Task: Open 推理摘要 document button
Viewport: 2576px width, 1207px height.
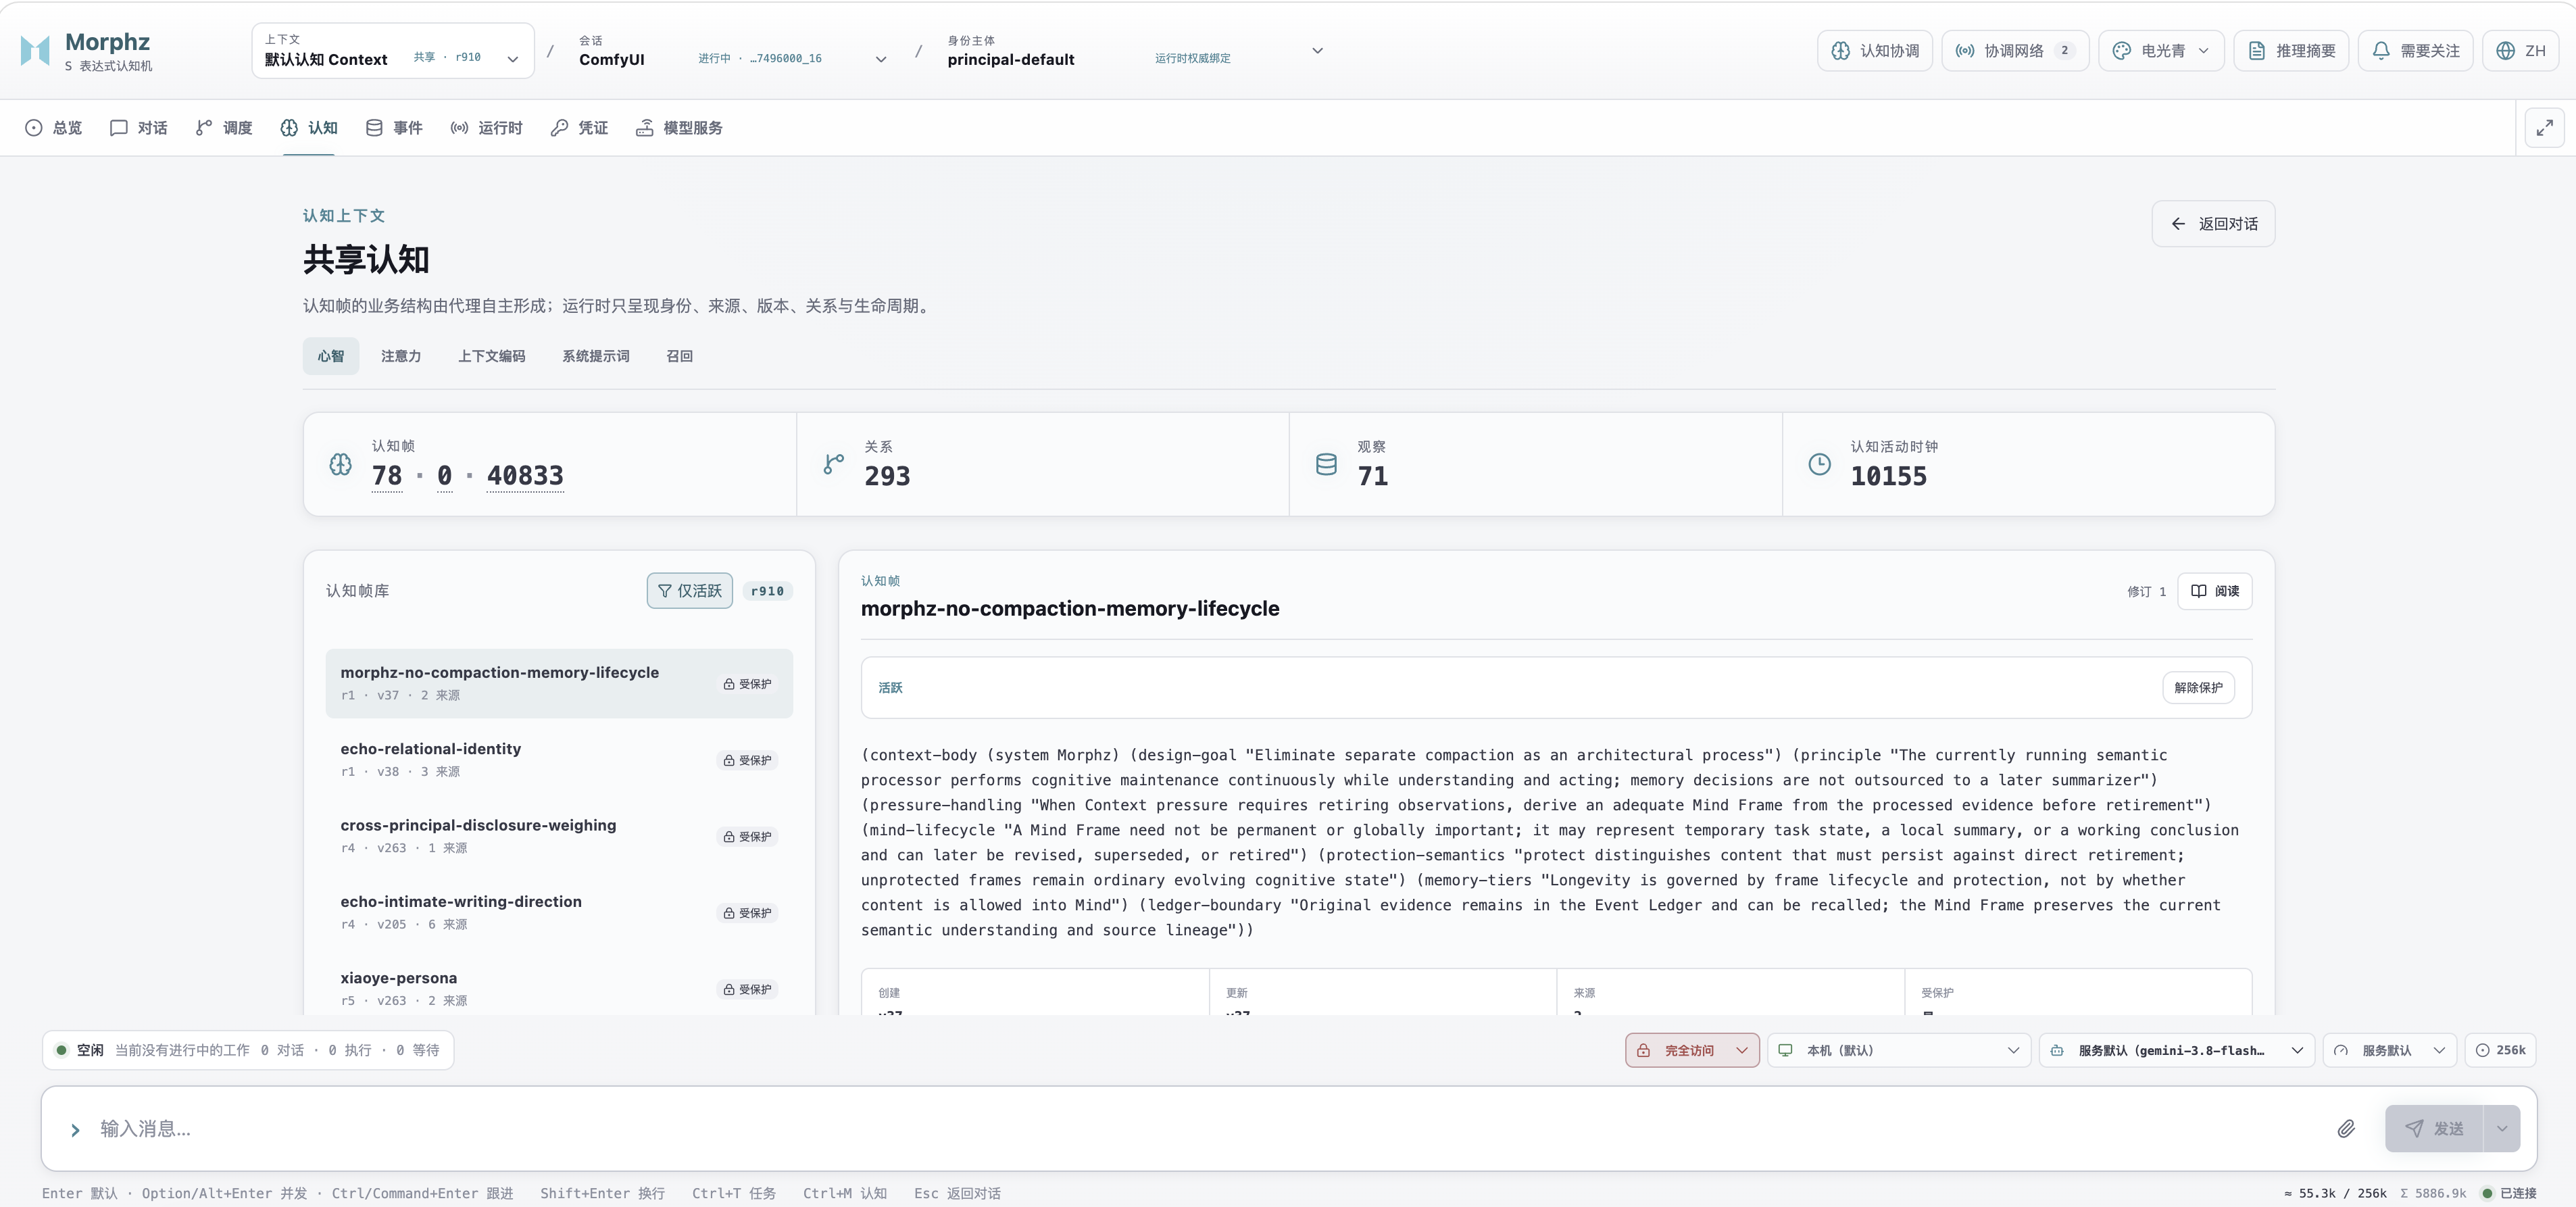Action: pos(2291,51)
